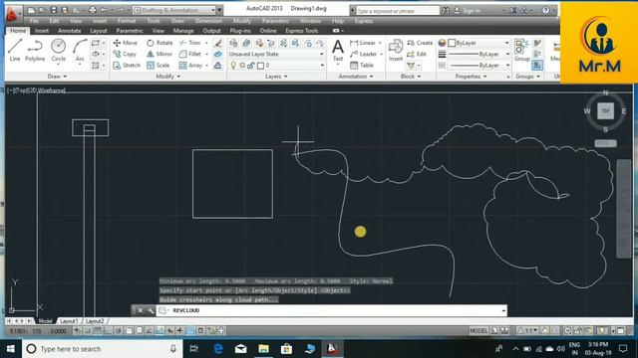Open the Drafting & Annotation workspace dropdown
Screen dimensions: 638x358
175,10
